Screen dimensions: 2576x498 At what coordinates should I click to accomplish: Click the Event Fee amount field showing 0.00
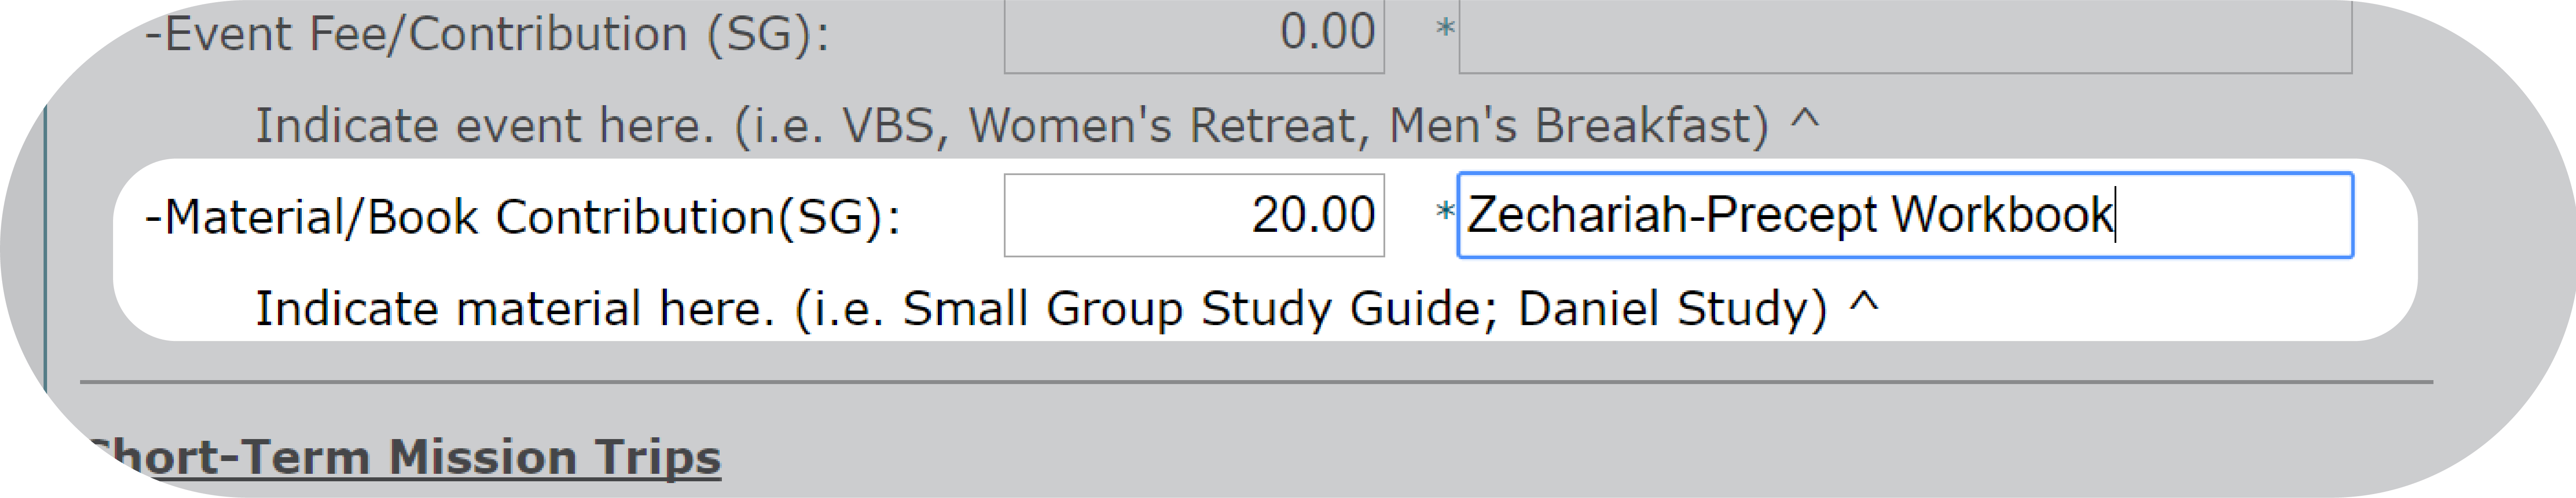tap(1194, 36)
